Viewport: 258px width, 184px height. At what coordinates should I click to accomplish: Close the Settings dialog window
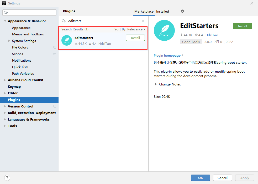click(x=252, y=3)
